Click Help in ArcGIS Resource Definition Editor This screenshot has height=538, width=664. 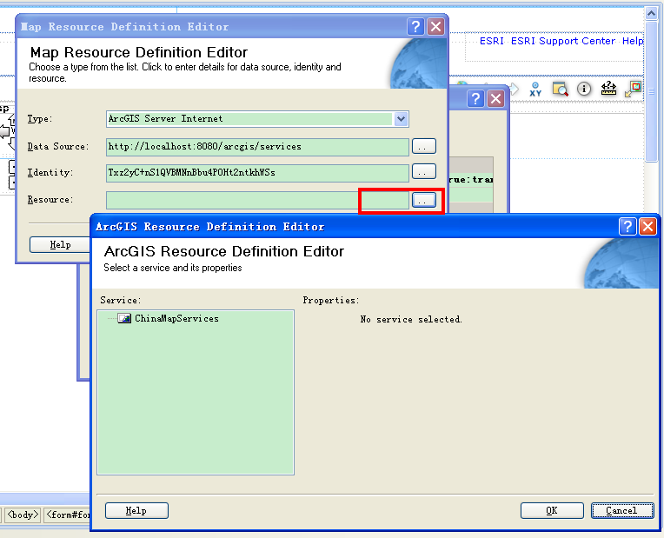click(136, 510)
